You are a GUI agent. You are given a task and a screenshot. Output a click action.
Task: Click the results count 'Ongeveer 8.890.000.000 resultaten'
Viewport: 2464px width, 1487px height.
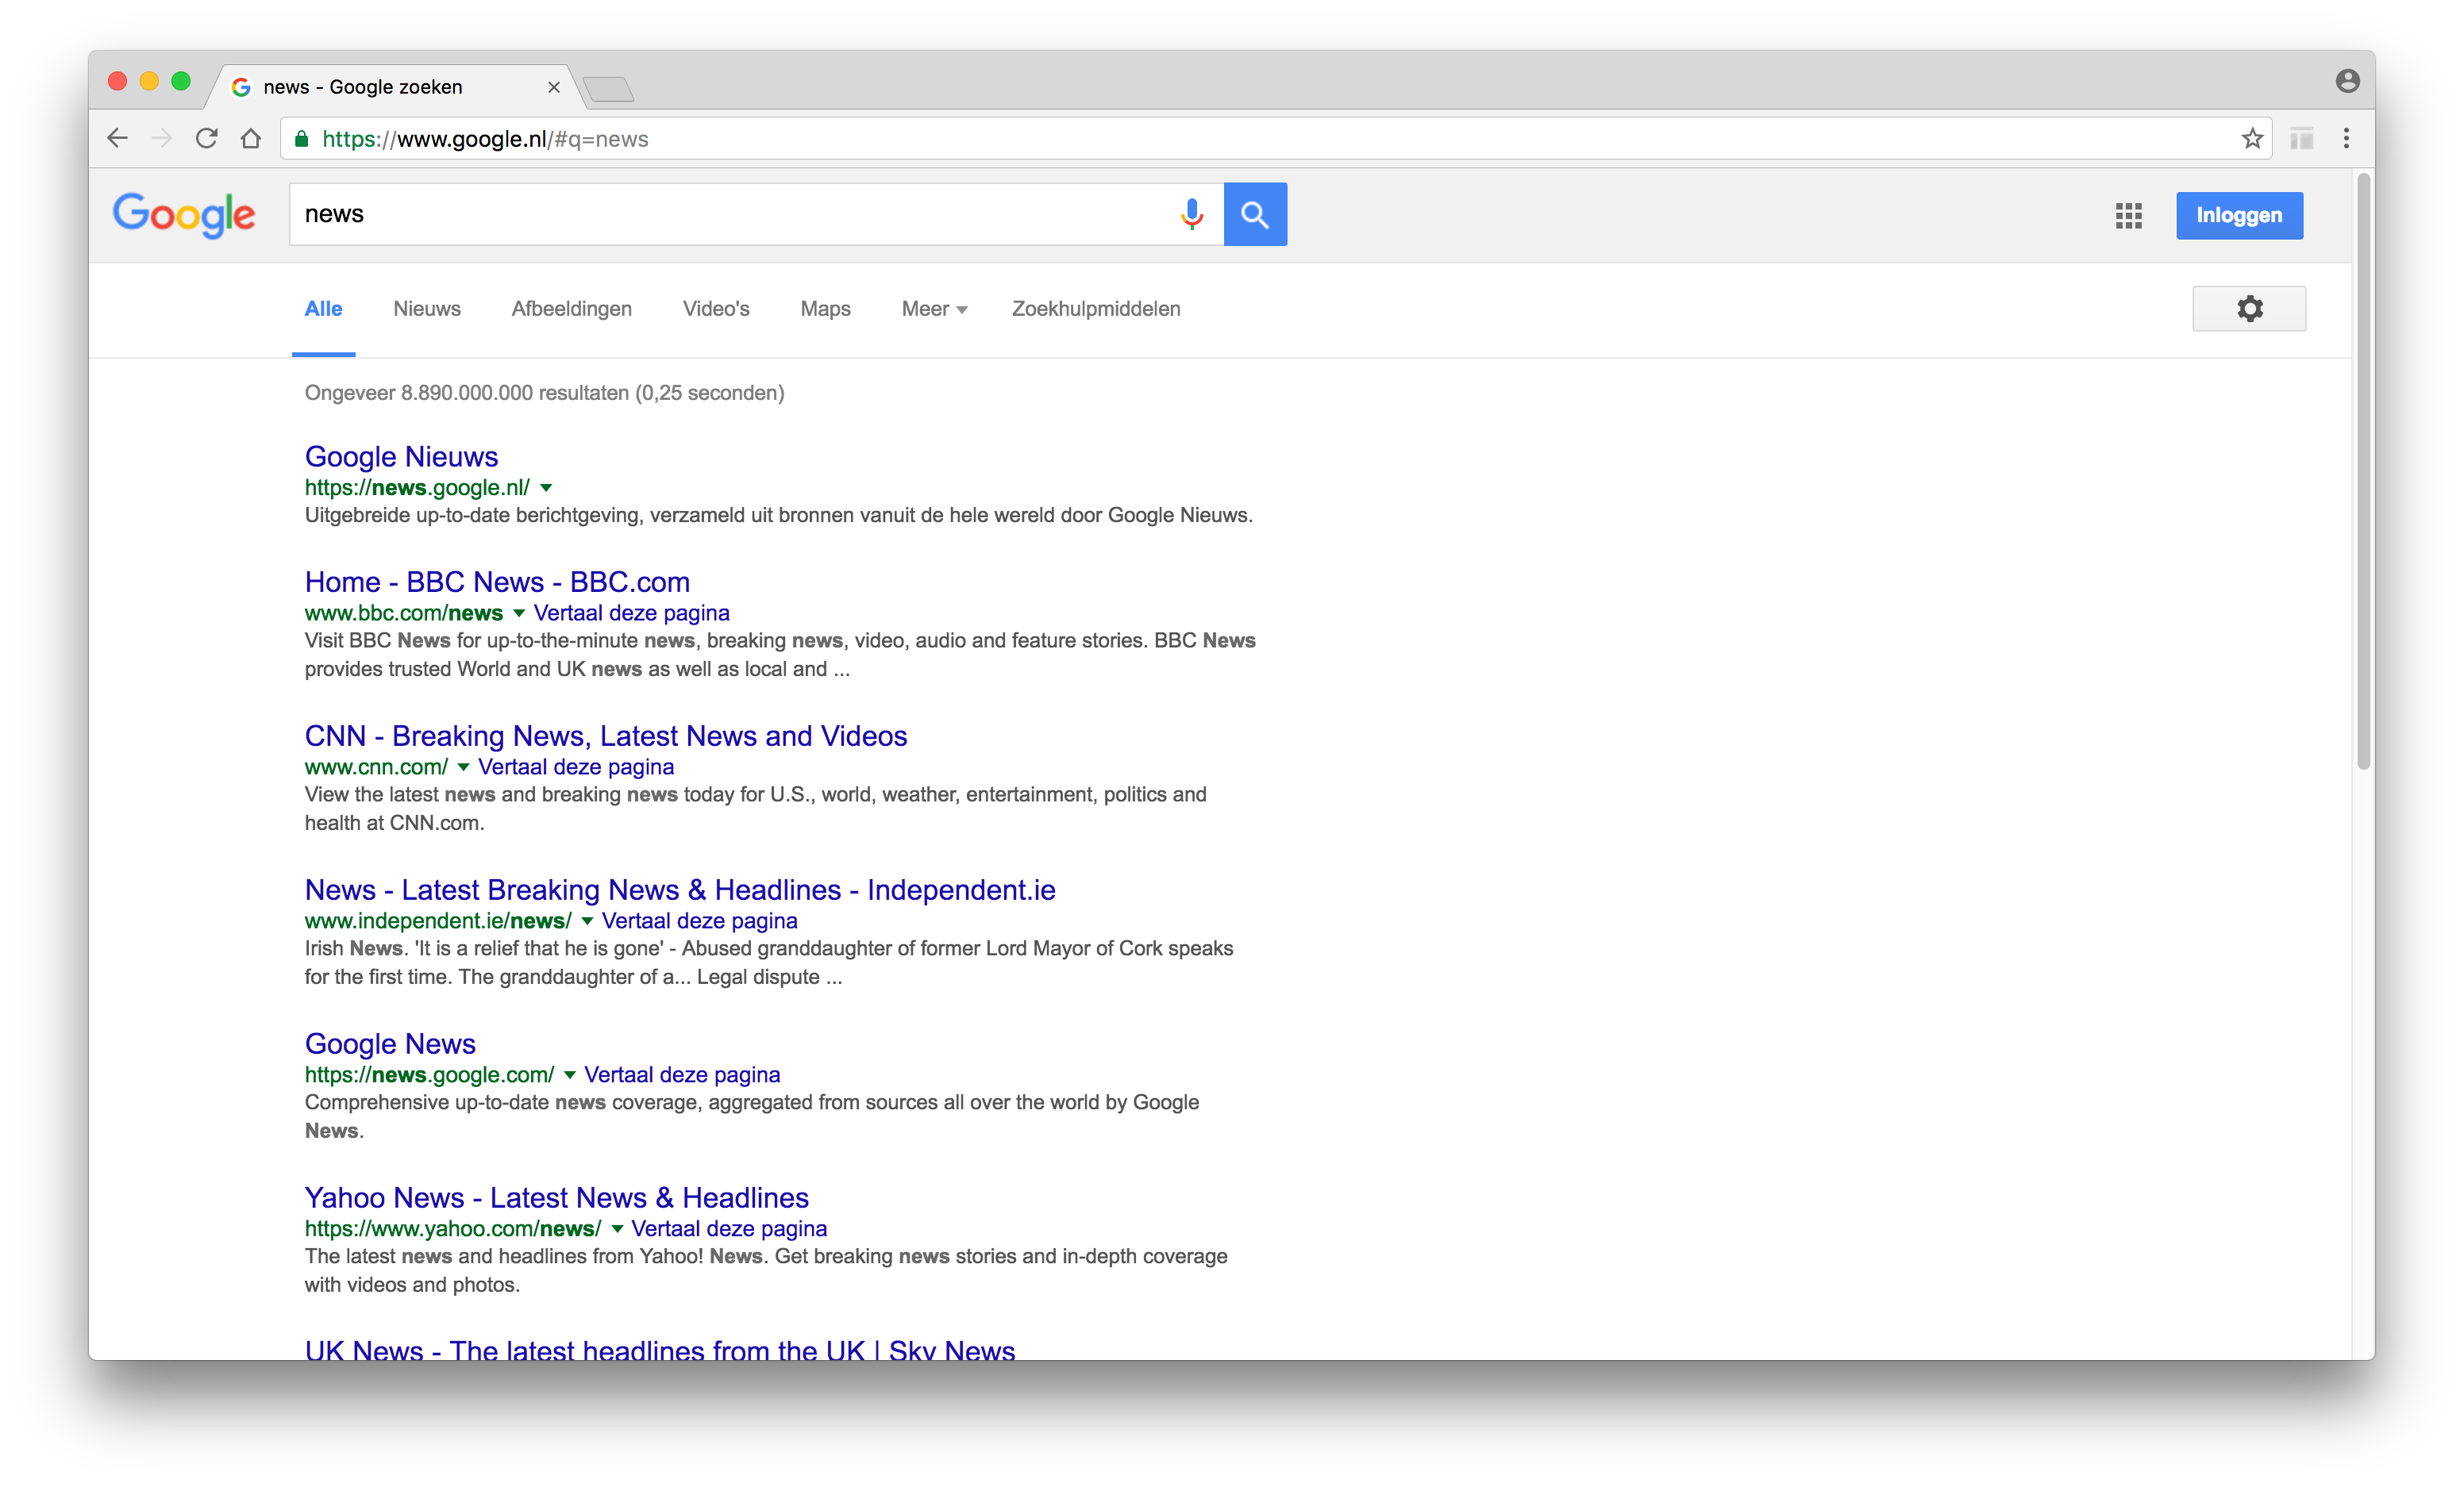click(467, 393)
